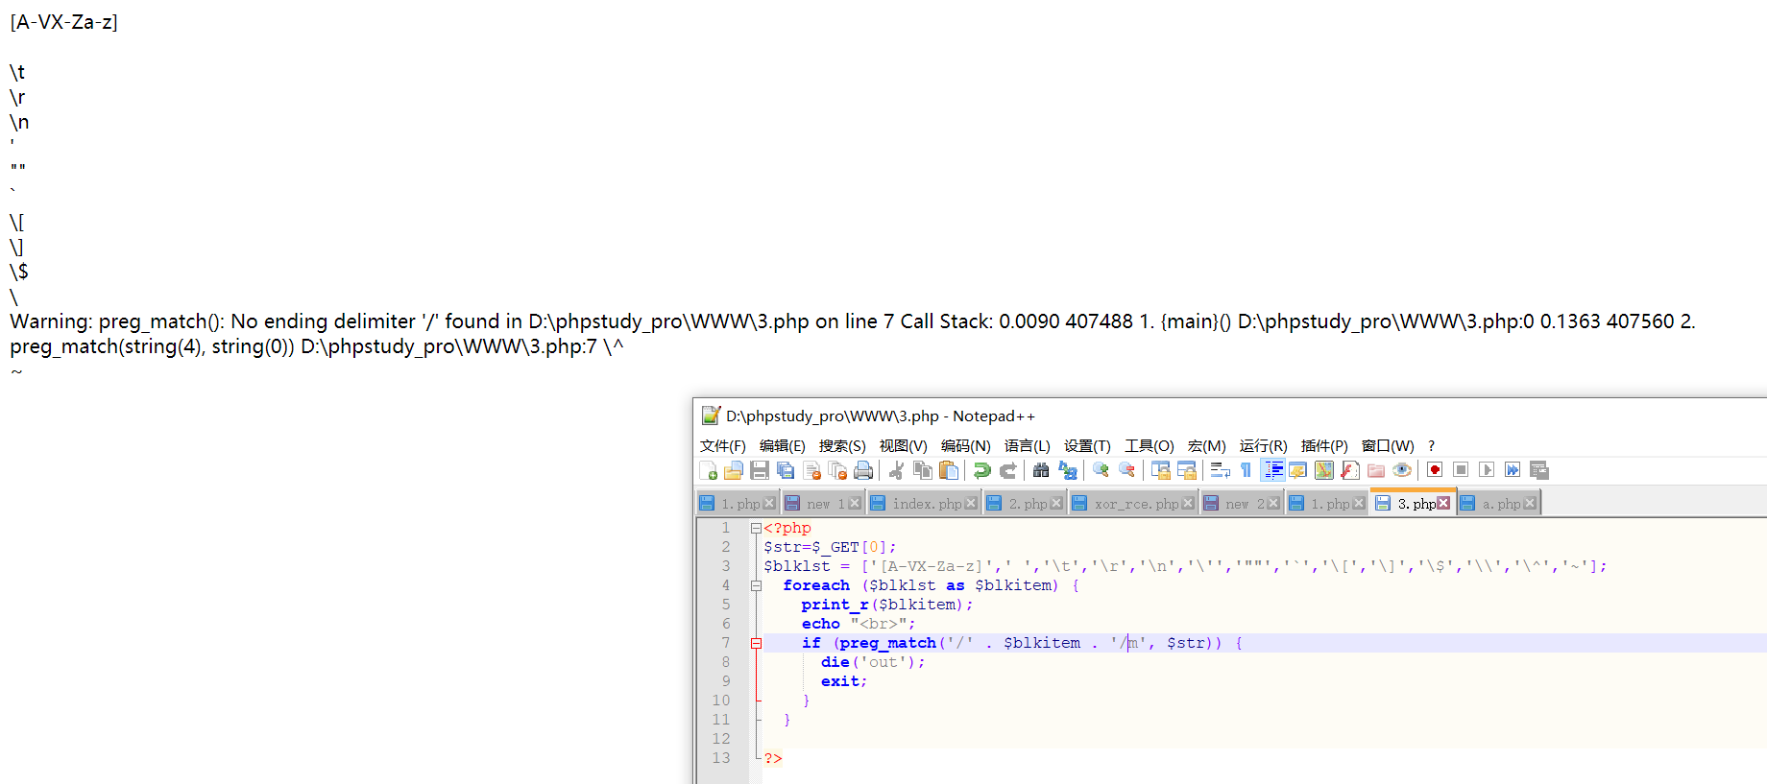This screenshot has height=784, width=1767.
Task: Save the current file via the floppy icon
Action: point(760,470)
